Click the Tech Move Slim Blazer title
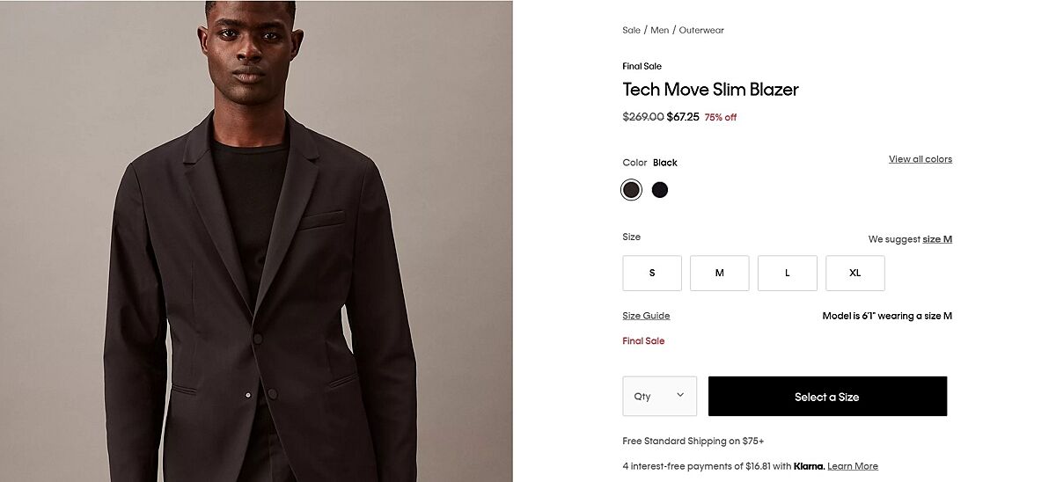The height and width of the screenshot is (482, 1056). click(710, 90)
